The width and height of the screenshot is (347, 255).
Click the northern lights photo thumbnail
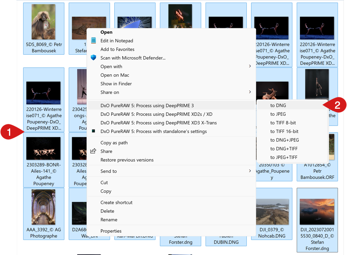tap(79, 213)
